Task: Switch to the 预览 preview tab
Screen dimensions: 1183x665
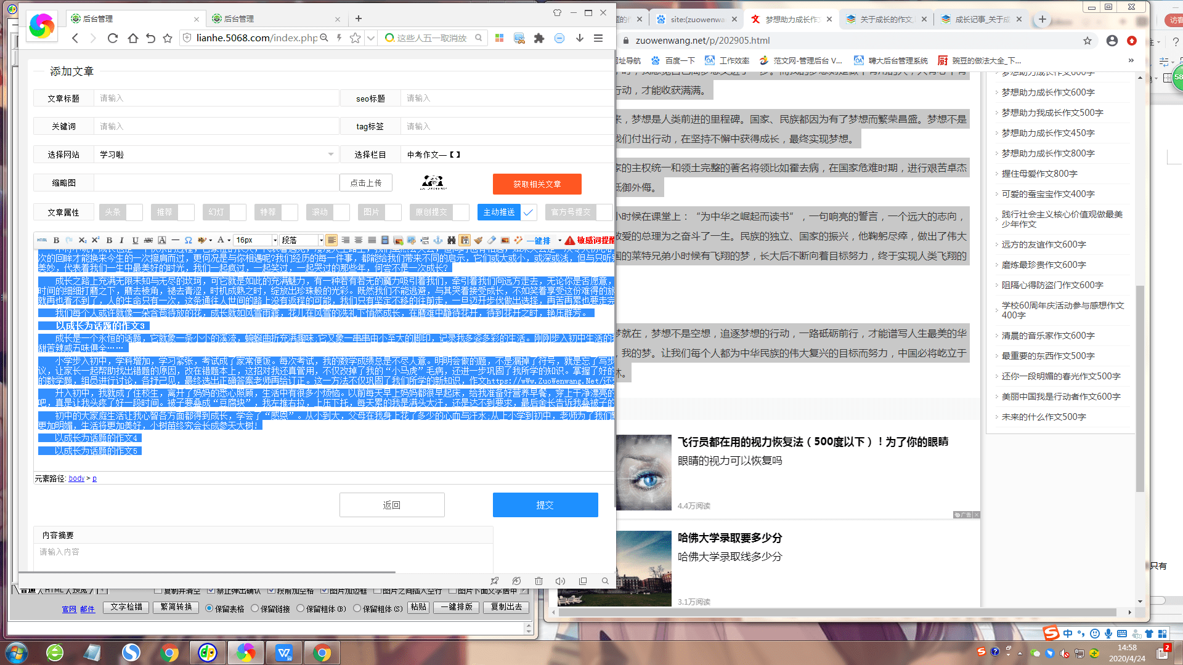Action: tap(79, 590)
